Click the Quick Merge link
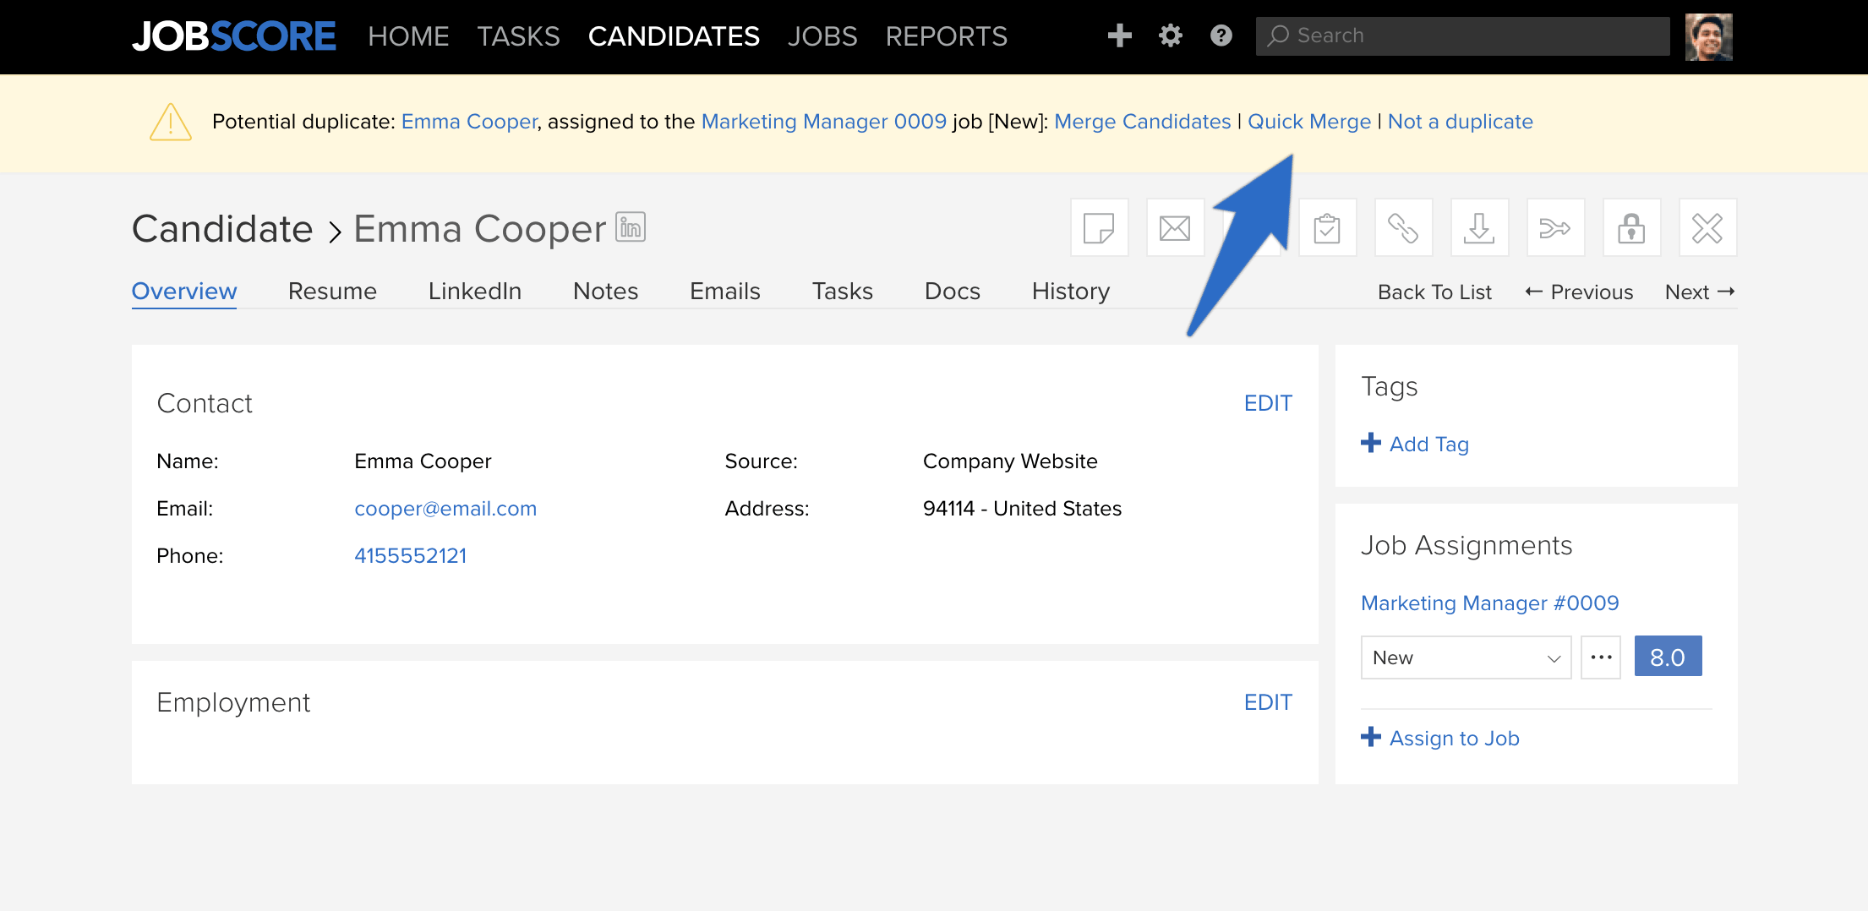 coord(1309,122)
